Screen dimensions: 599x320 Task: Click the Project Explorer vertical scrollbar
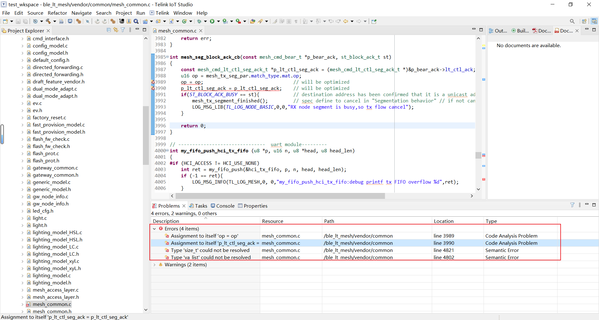tap(146, 135)
